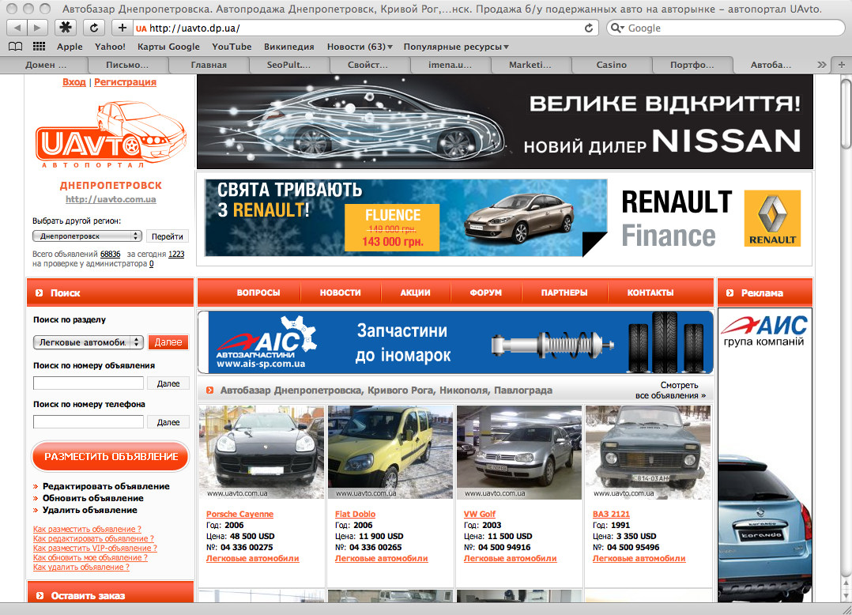The width and height of the screenshot is (852, 615).
Task: Reload page using the toolbar refresh button
Action: [x=95, y=28]
